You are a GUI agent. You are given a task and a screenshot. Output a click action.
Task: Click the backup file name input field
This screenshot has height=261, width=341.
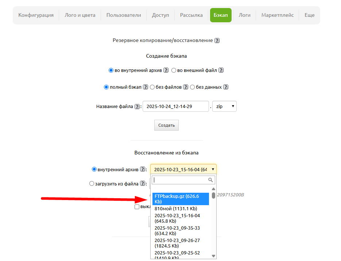click(176, 107)
